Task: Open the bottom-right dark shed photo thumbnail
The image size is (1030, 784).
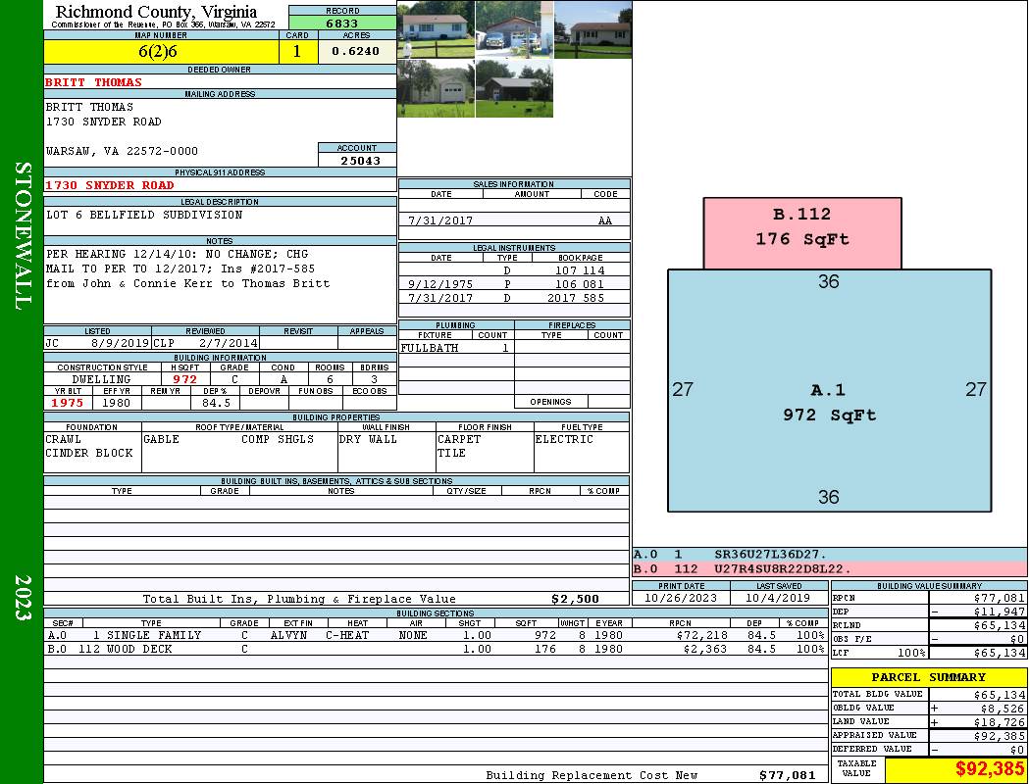Action: coord(514,88)
